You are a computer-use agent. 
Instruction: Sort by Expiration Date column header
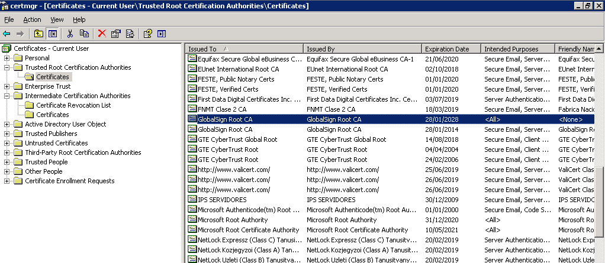[x=451, y=49]
